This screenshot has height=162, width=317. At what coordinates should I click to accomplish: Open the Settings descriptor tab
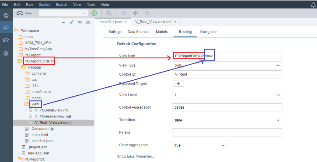115,32
